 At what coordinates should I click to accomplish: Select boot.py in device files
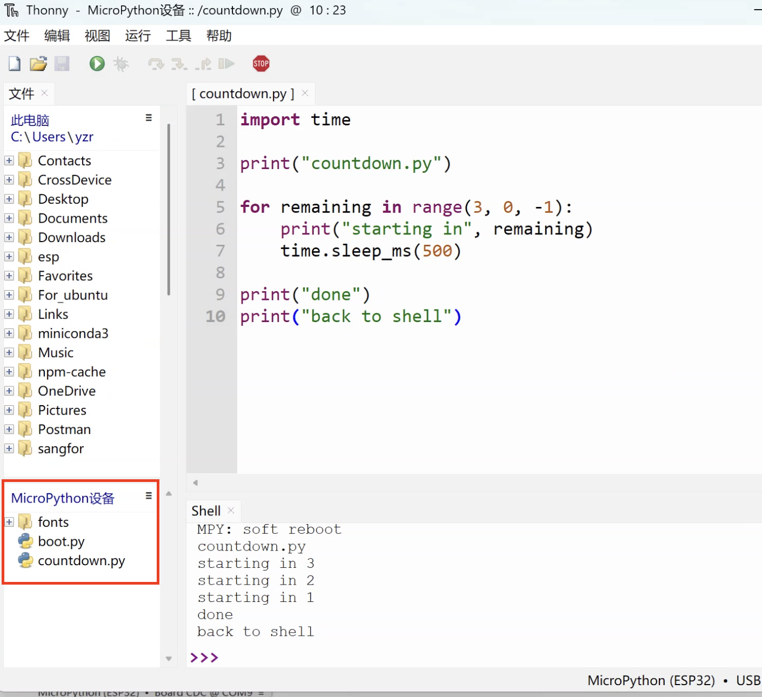61,541
